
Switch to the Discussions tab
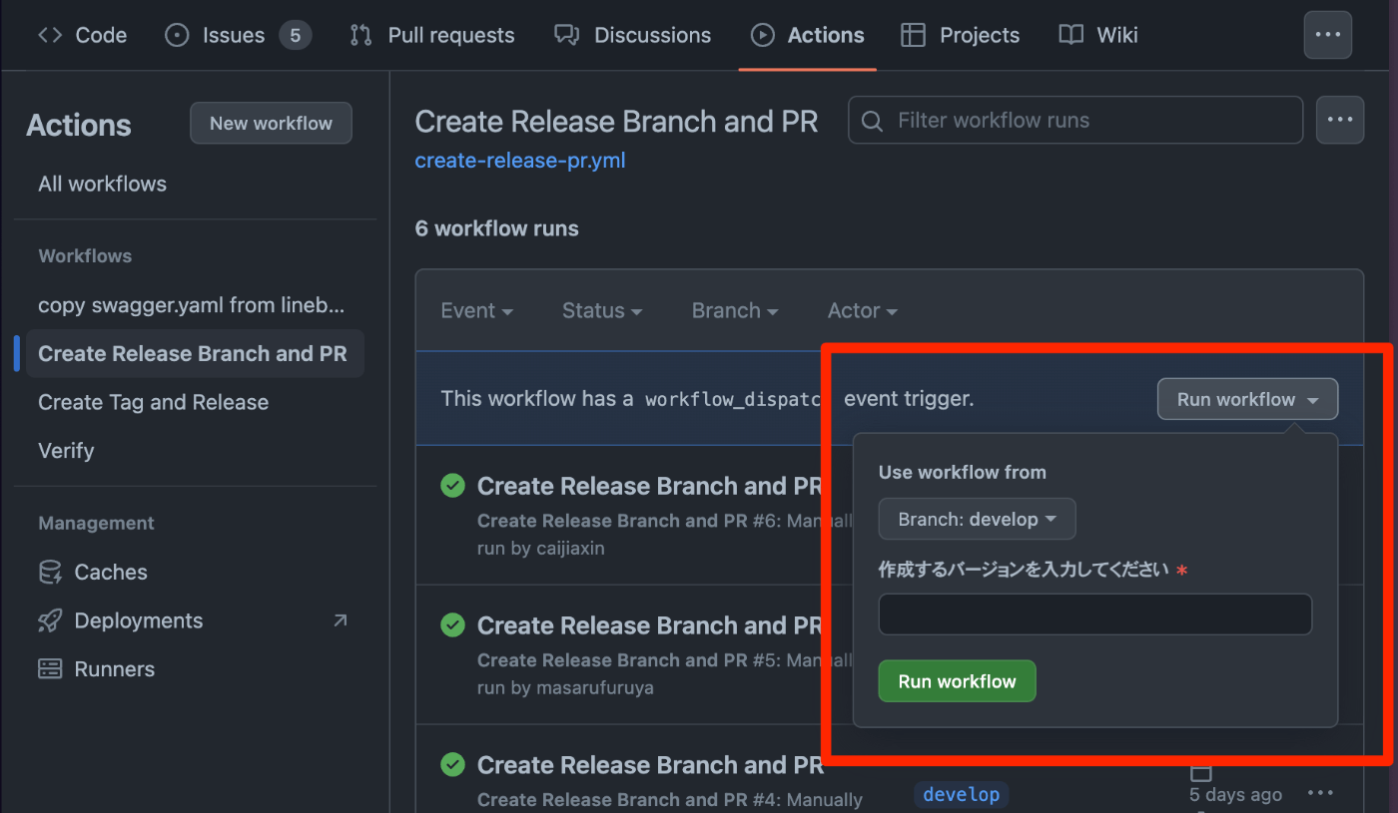coord(632,35)
